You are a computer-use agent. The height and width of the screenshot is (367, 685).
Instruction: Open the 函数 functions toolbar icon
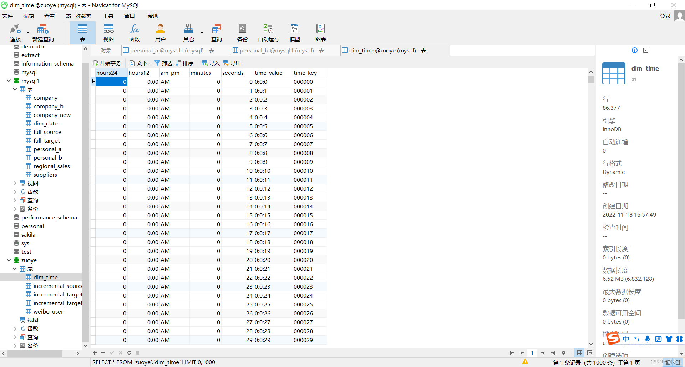pyautogui.click(x=135, y=33)
